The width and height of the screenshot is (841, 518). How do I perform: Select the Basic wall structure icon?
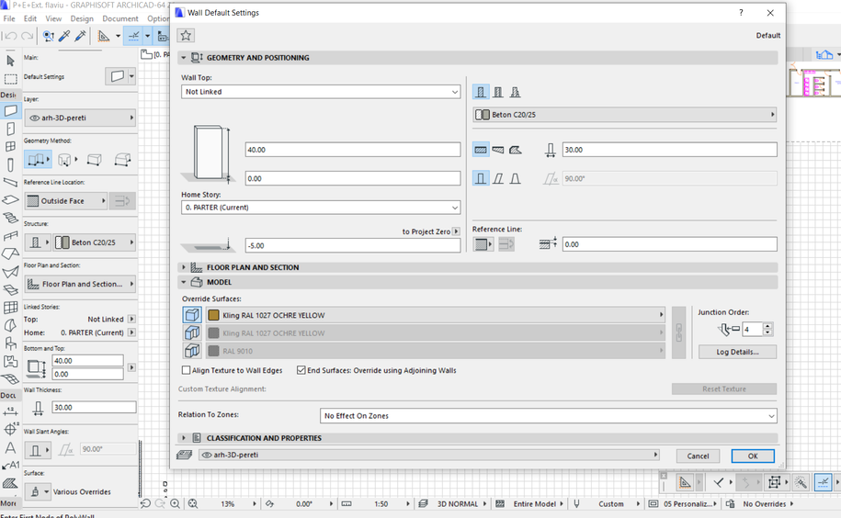click(481, 92)
